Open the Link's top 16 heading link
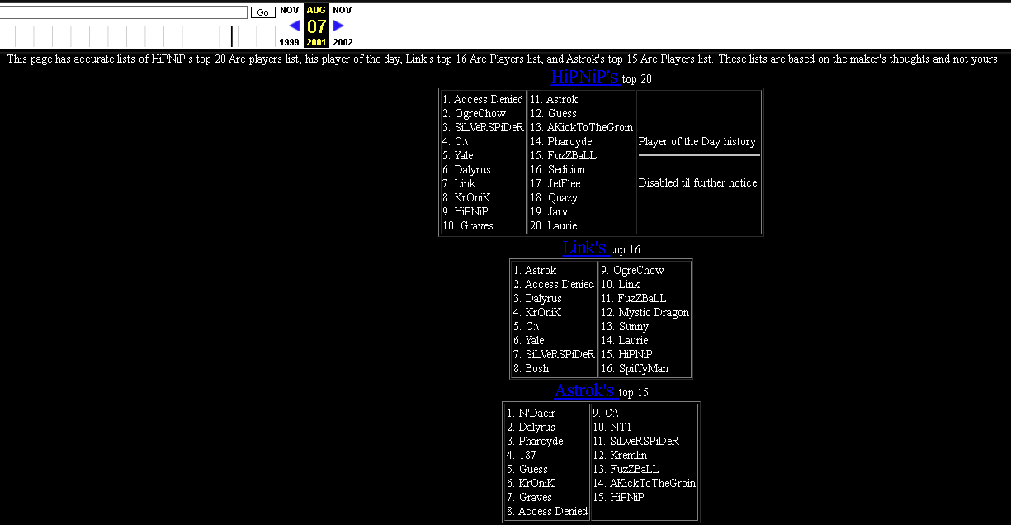Screen dimensions: 1011x525 585,248
